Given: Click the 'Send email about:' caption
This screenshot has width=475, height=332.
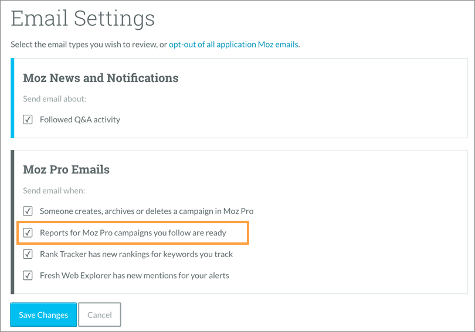Looking at the screenshot, I should point(55,100).
